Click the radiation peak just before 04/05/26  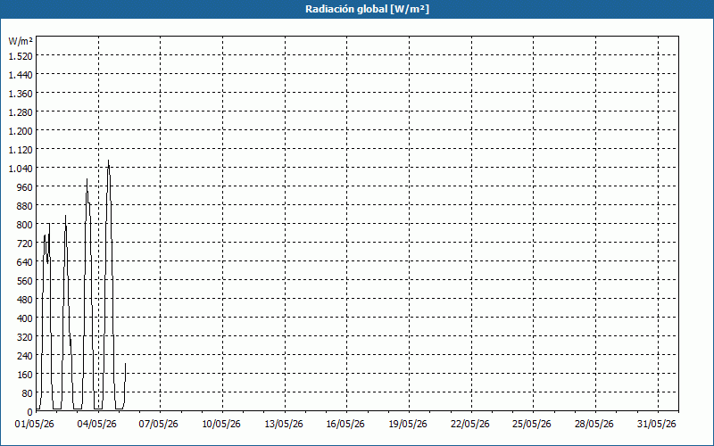tap(87, 179)
